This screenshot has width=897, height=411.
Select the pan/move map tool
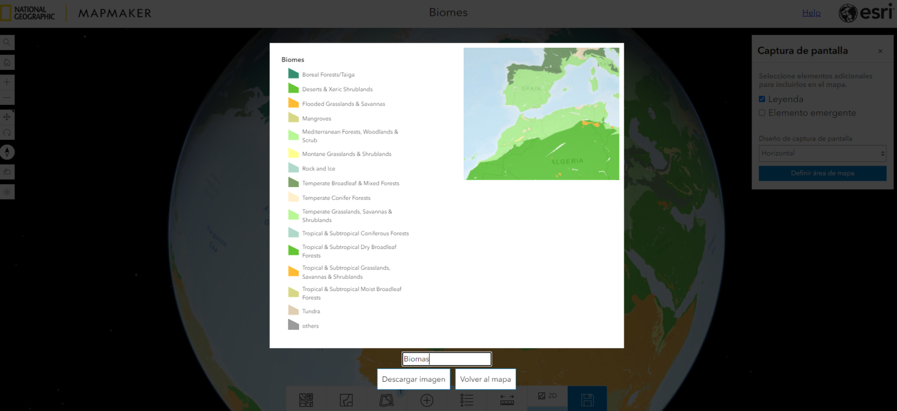coord(7,117)
